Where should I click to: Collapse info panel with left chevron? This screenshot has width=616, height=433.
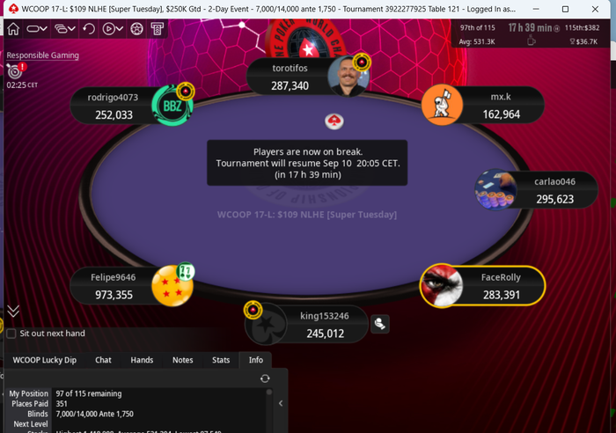281,404
